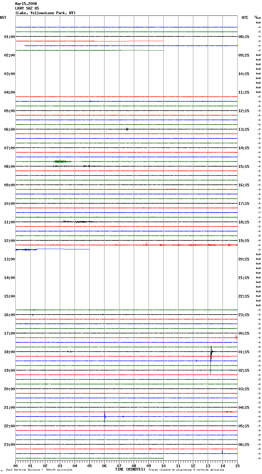Click the 18:15 UTC time label
The width and height of the screenshot is (262, 474).
click(x=244, y=222)
